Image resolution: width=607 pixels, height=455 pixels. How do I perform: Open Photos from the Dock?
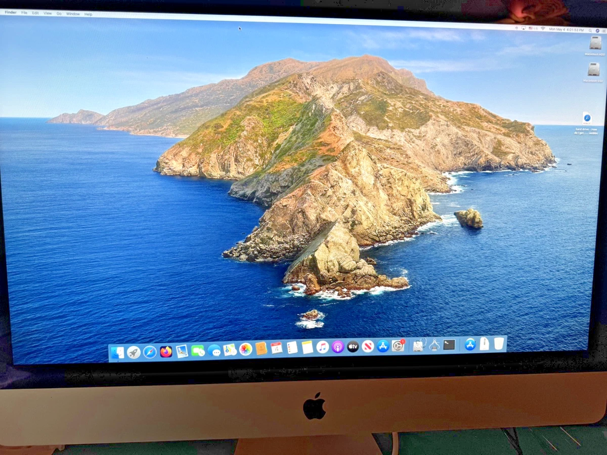pos(246,349)
